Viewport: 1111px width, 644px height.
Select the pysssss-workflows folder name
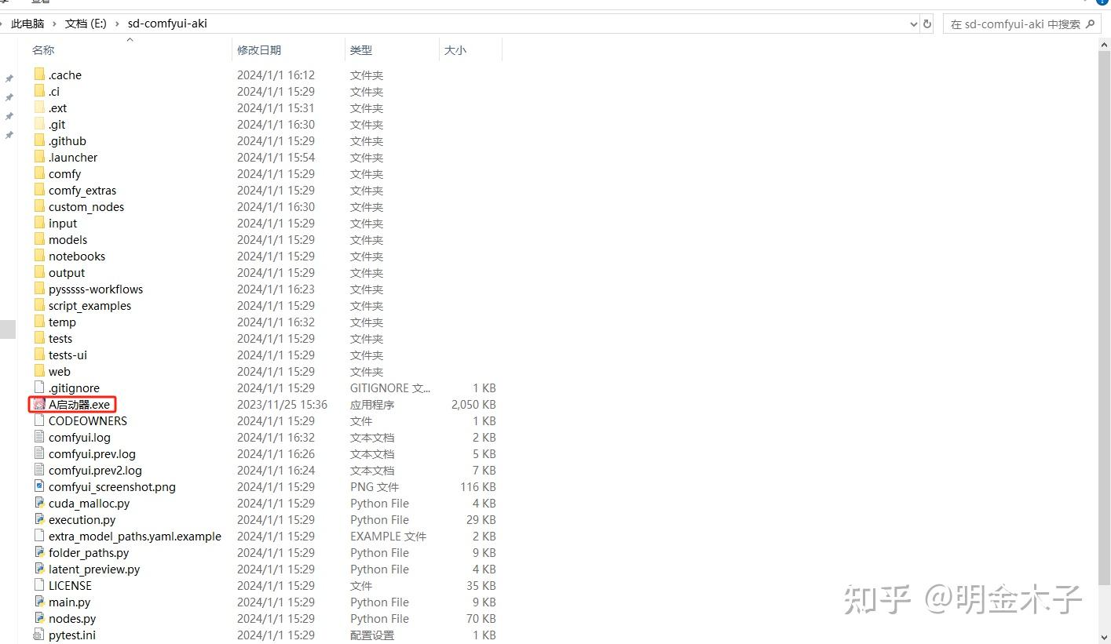(96, 289)
